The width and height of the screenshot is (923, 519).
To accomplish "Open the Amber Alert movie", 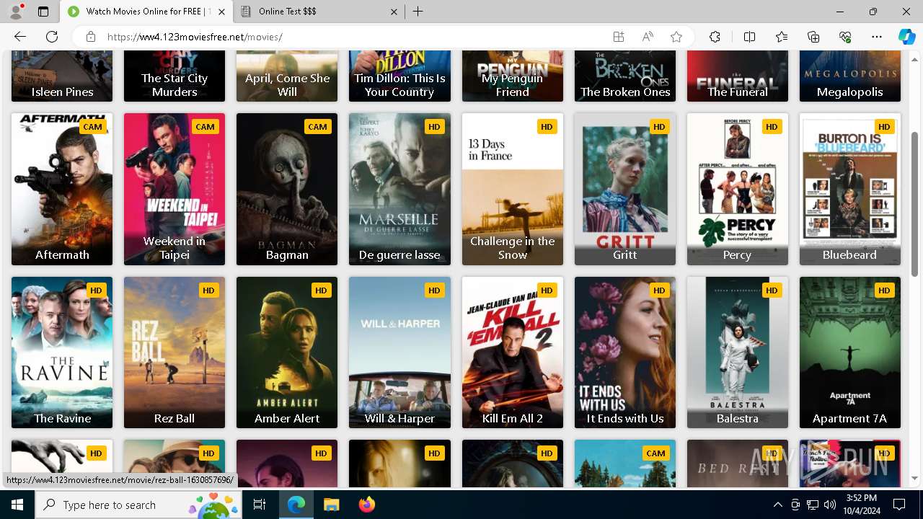I will pyautogui.click(x=287, y=352).
